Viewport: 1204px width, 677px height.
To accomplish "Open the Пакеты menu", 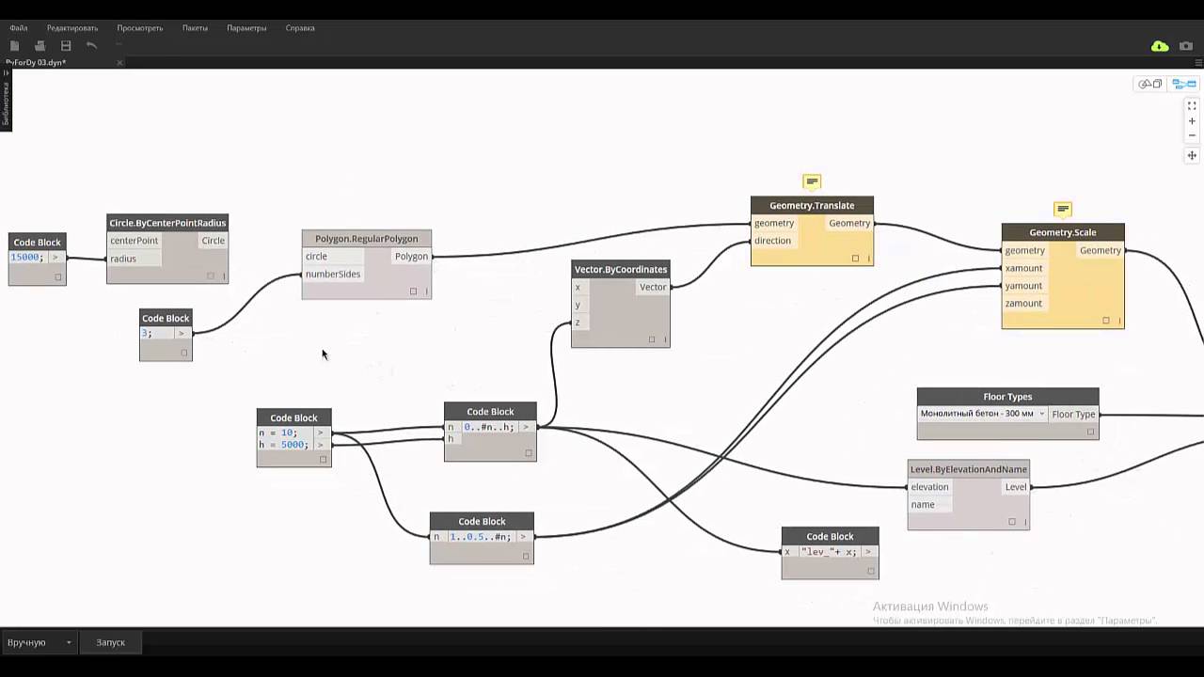I will tap(195, 28).
